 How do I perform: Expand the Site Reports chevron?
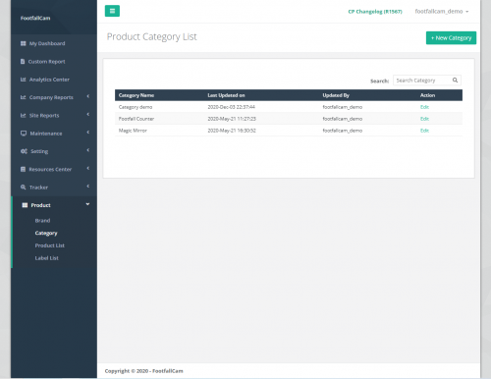coord(88,115)
